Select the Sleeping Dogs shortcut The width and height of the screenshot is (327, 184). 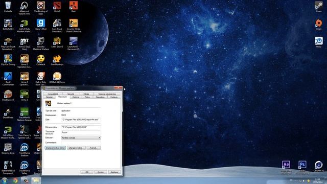click(x=8, y=149)
